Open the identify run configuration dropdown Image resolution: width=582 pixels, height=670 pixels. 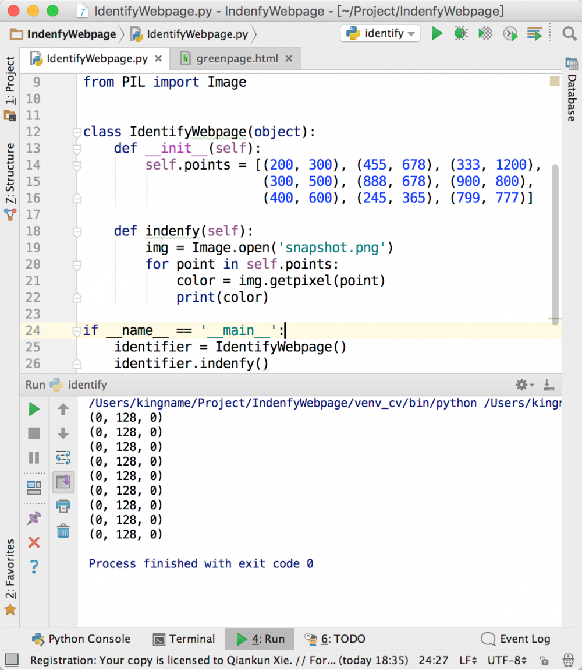pos(381,34)
